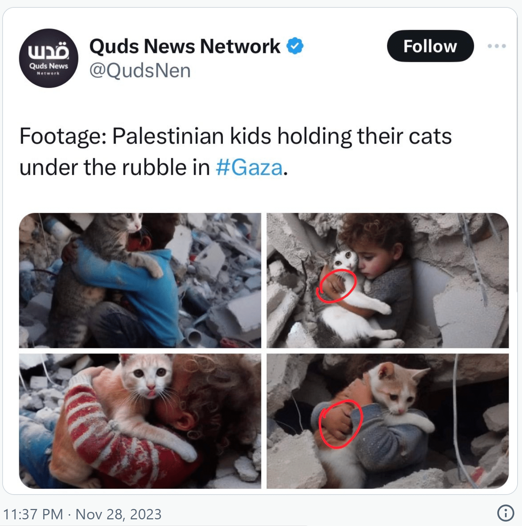The image size is (522, 526).
Task: Click the info icon at bottom right
Action: point(506,513)
